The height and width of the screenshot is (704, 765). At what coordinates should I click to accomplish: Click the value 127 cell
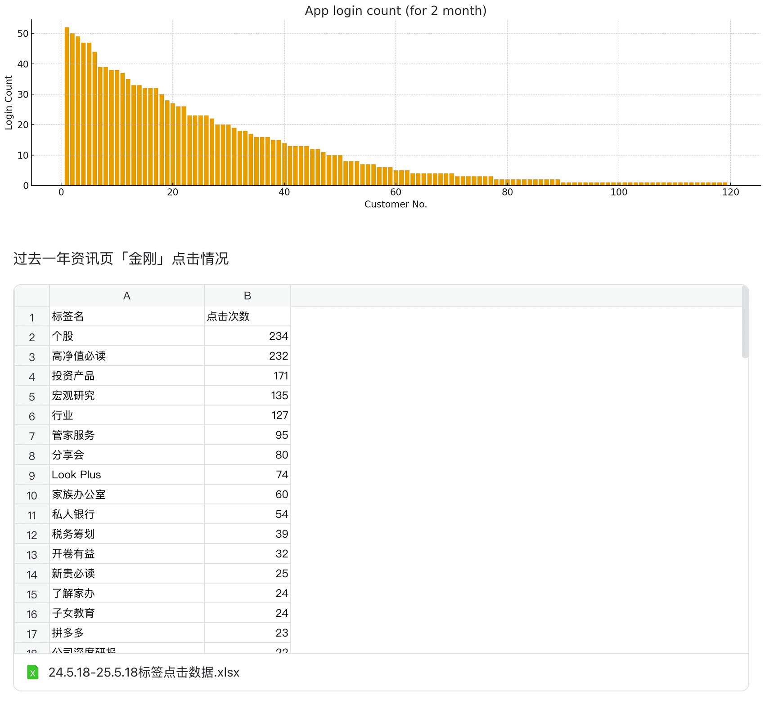[x=247, y=415]
